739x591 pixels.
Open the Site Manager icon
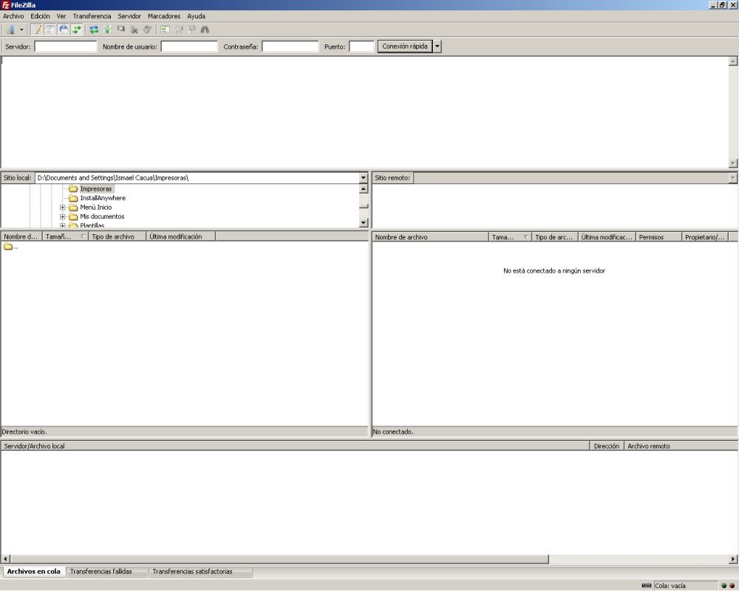tap(10, 30)
